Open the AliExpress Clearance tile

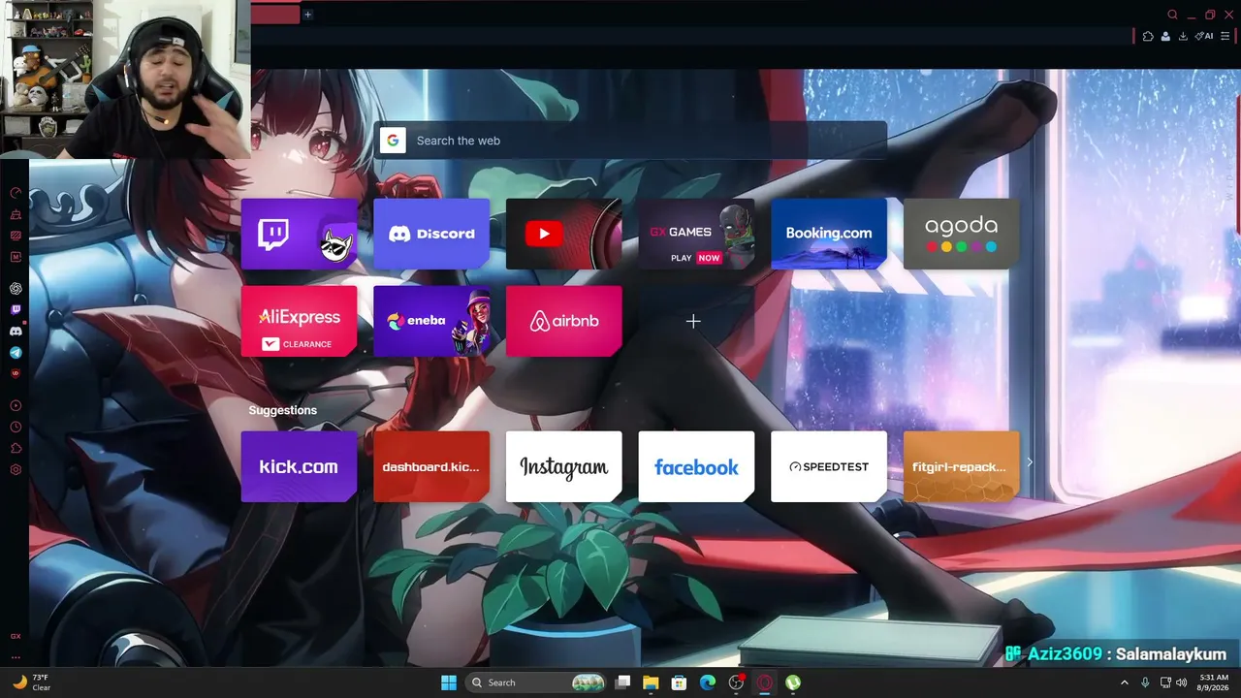(x=299, y=321)
